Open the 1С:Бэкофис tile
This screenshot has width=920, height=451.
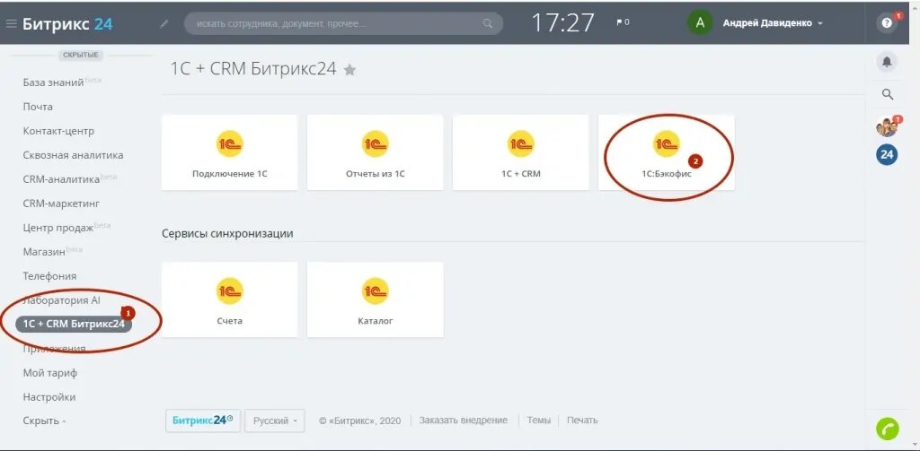666,152
